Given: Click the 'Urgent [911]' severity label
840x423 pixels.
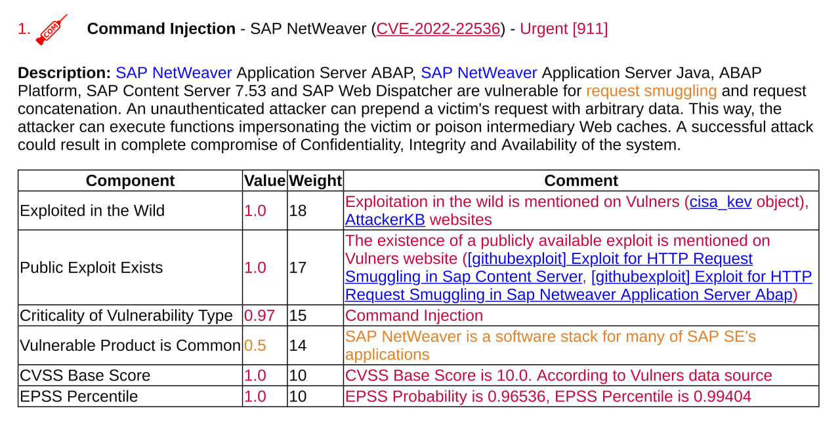Looking at the screenshot, I should coord(564,29).
